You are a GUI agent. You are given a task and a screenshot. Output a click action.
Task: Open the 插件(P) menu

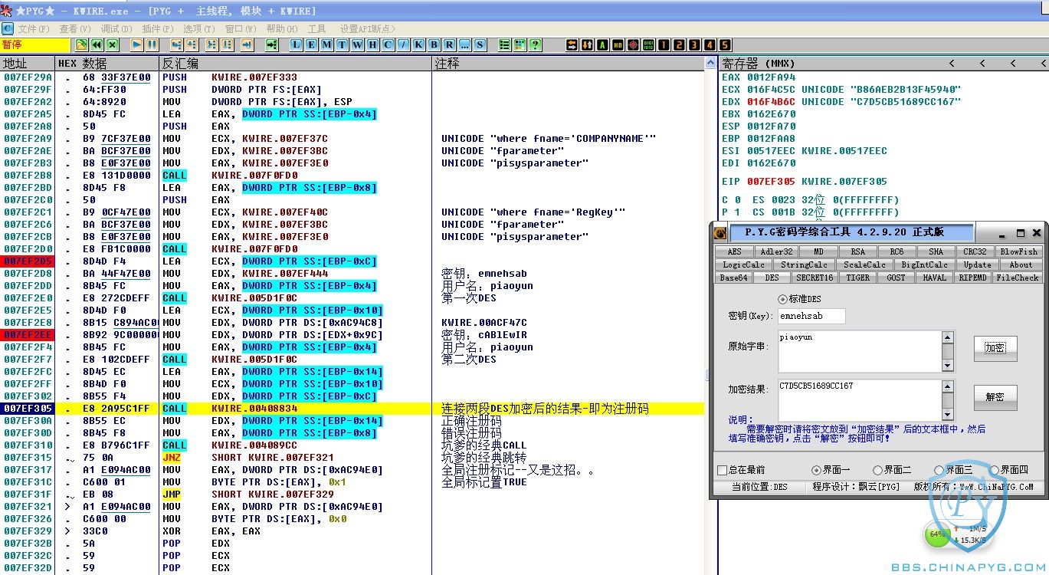tap(158, 28)
